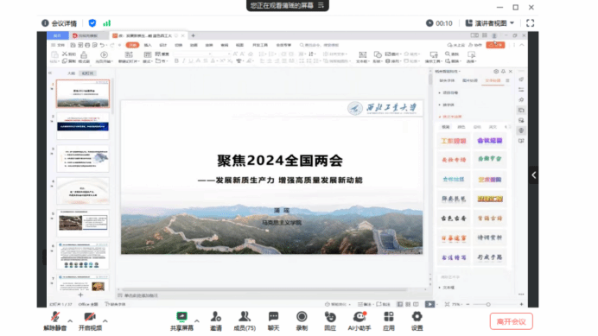Expand audio options arrow beside 解除静音
The image size is (598, 336).
click(x=70, y=320)
